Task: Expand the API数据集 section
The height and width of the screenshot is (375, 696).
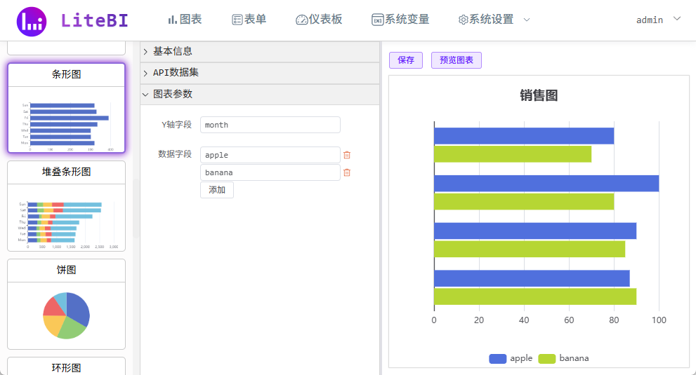Action: click(x=260, y=73)
